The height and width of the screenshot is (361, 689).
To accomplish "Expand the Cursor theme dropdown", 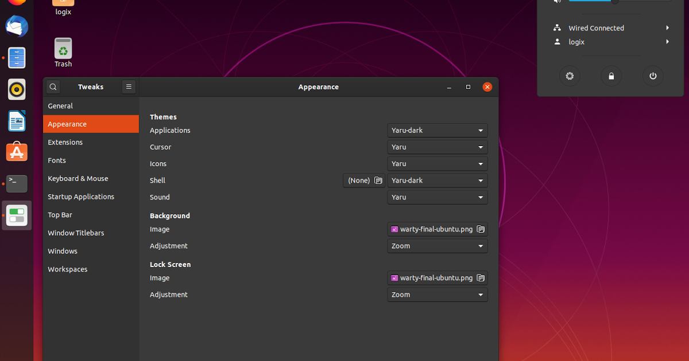I will [x=437, y=147].
